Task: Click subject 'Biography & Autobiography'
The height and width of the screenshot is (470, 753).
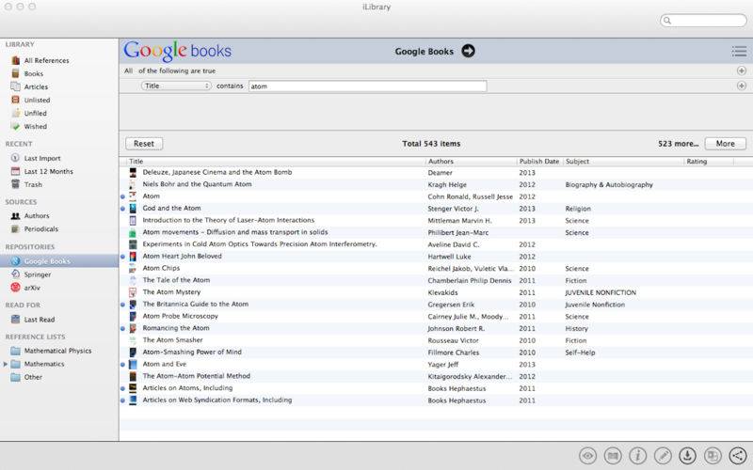Action: (609, 185)
